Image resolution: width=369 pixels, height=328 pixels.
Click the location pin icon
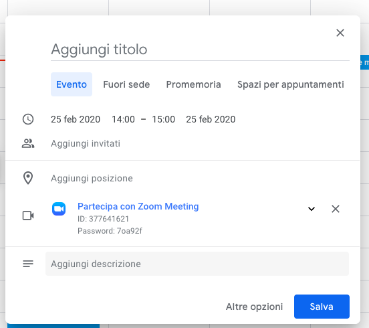(x=28, y=178)
